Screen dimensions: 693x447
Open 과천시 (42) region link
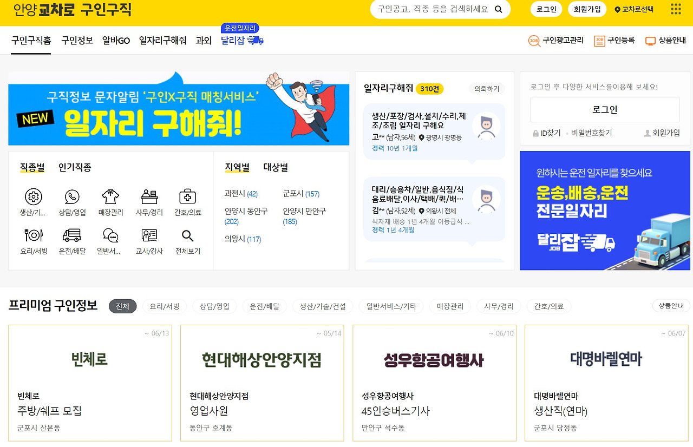(241, 194)
